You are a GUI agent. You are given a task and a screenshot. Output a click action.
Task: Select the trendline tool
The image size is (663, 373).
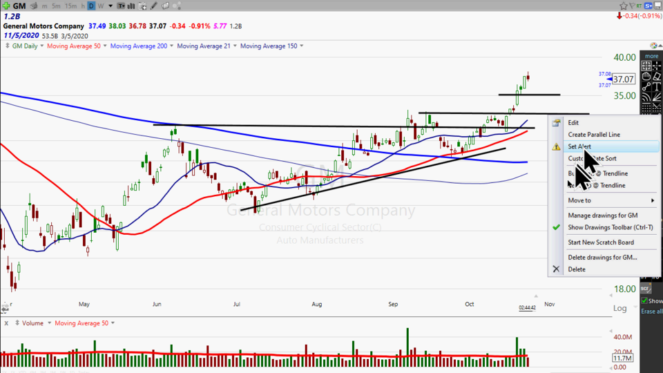(646, 87)
